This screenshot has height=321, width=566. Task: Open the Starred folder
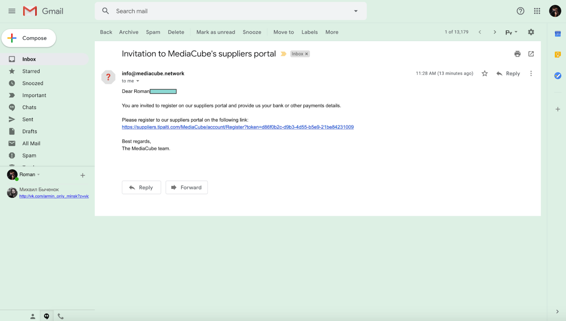pos(45,71)
